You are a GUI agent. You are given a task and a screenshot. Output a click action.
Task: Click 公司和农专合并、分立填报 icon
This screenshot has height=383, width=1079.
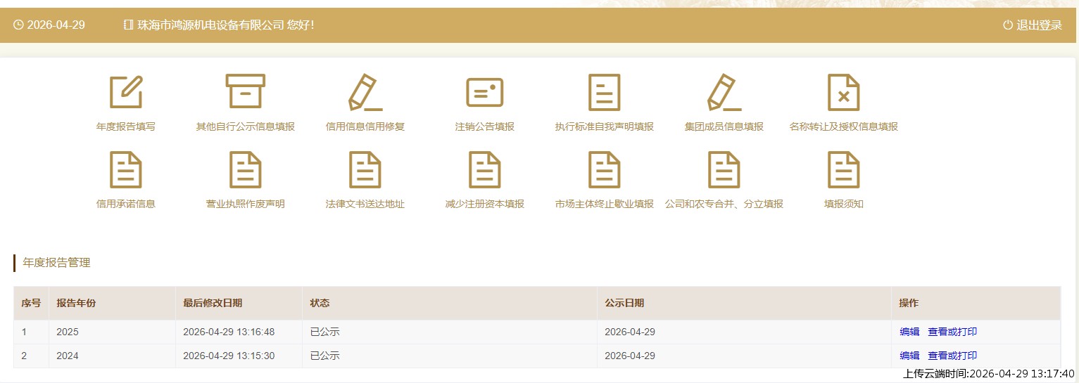click(724, 170)
